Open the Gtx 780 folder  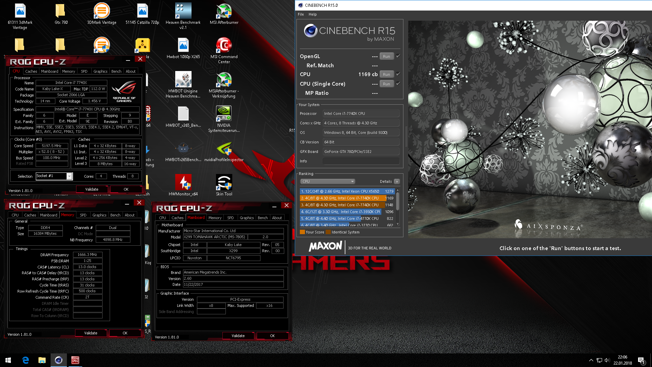[x=61, y=14]
